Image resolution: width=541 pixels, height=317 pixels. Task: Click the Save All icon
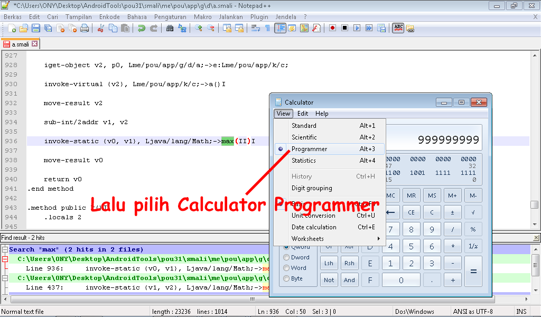click(x=48, y=29)
